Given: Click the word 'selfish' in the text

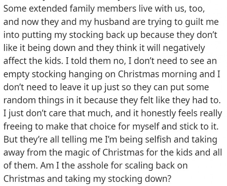Looking at the screenshot, I should pos(158,139).
